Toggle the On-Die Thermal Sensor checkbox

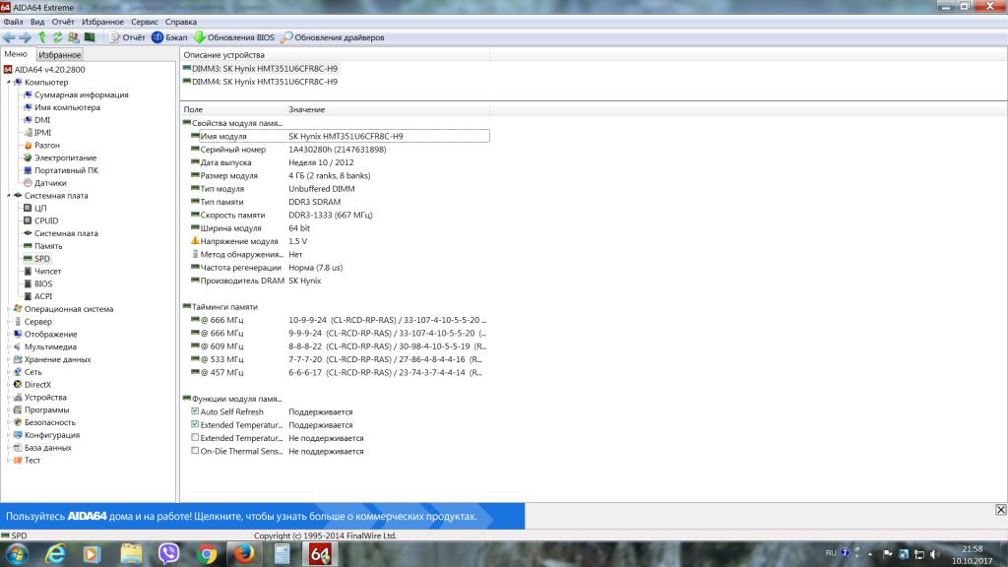195,451
